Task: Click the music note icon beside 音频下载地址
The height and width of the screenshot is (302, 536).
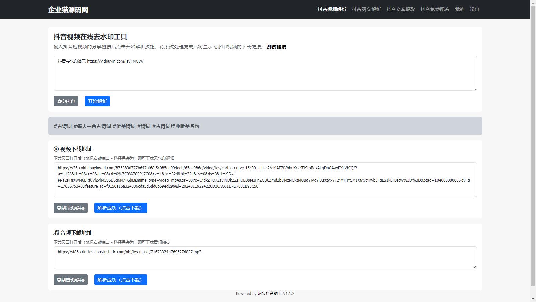Action: [56, 233]
